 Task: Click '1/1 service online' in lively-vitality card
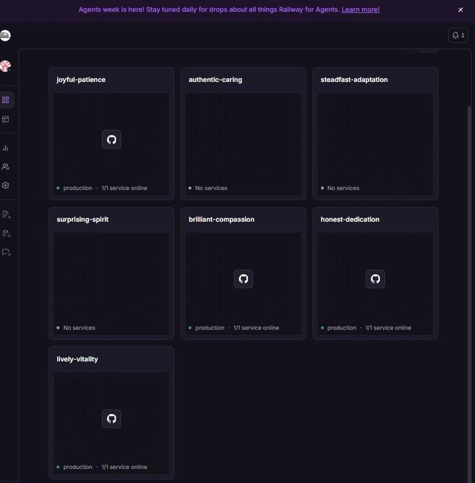(124, 468)
